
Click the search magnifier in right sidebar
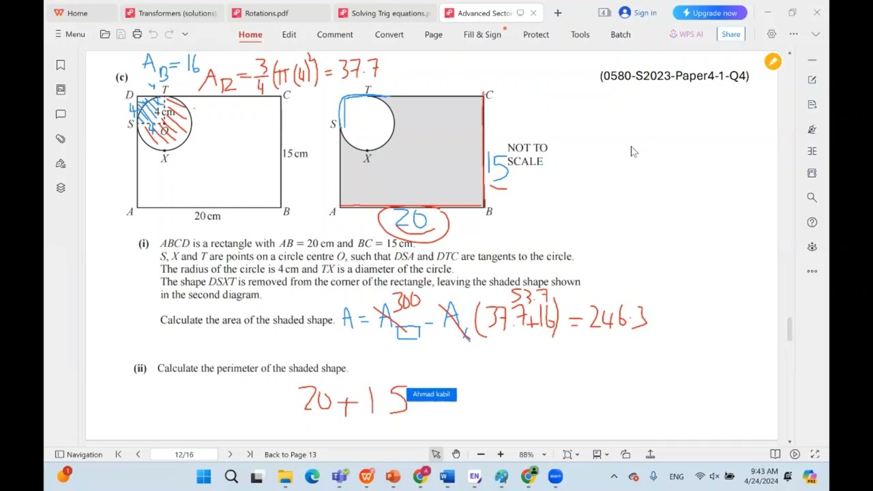(x=812, y=197)
